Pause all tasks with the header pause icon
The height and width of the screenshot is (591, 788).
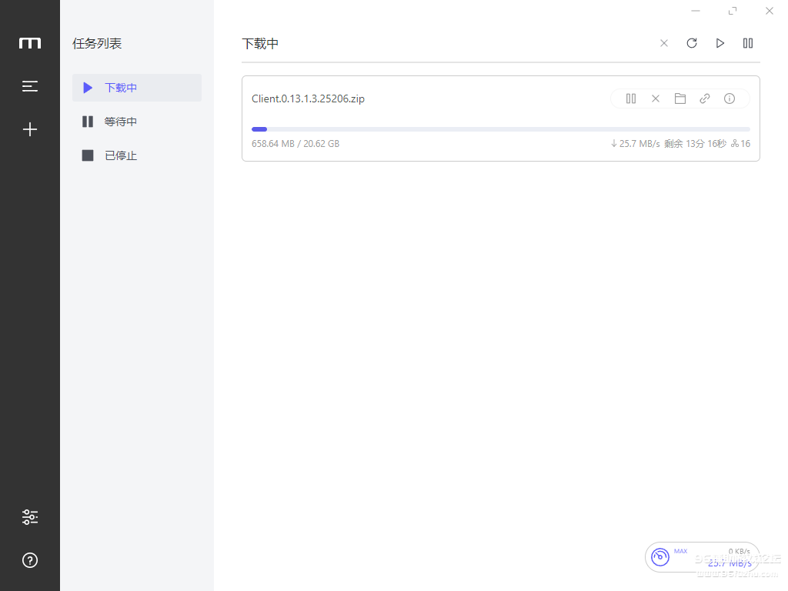tap(748, 43)
